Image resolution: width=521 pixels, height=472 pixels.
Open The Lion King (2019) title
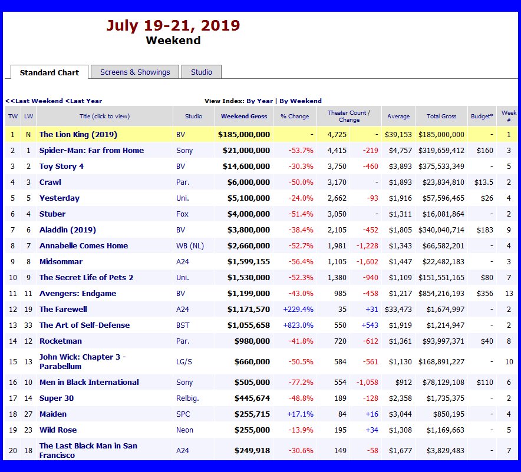coord(78,134)
